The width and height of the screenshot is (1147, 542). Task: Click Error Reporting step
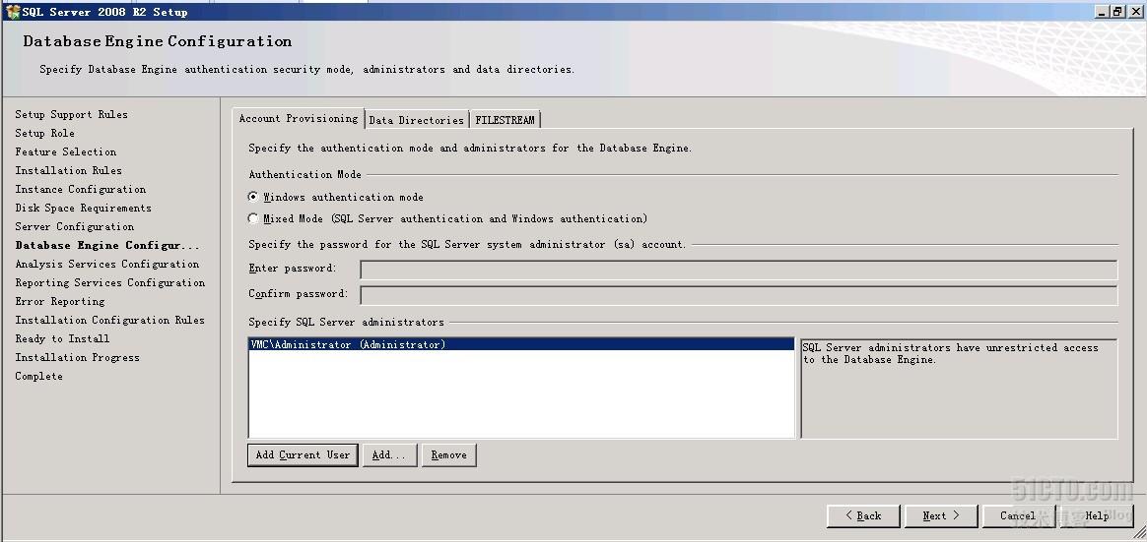60,301
